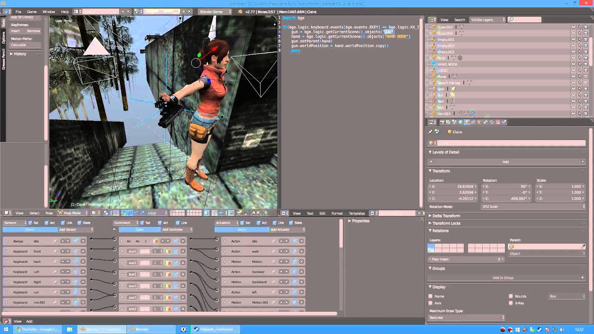Image resolution: width=594 pixels, height=334 pixels.
Task: Click the text editor type icon
Action: pos(286,213)
